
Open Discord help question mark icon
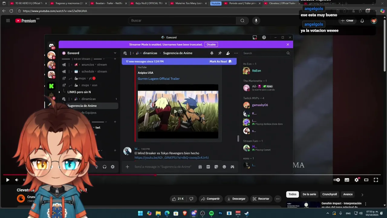click(264, 38)
